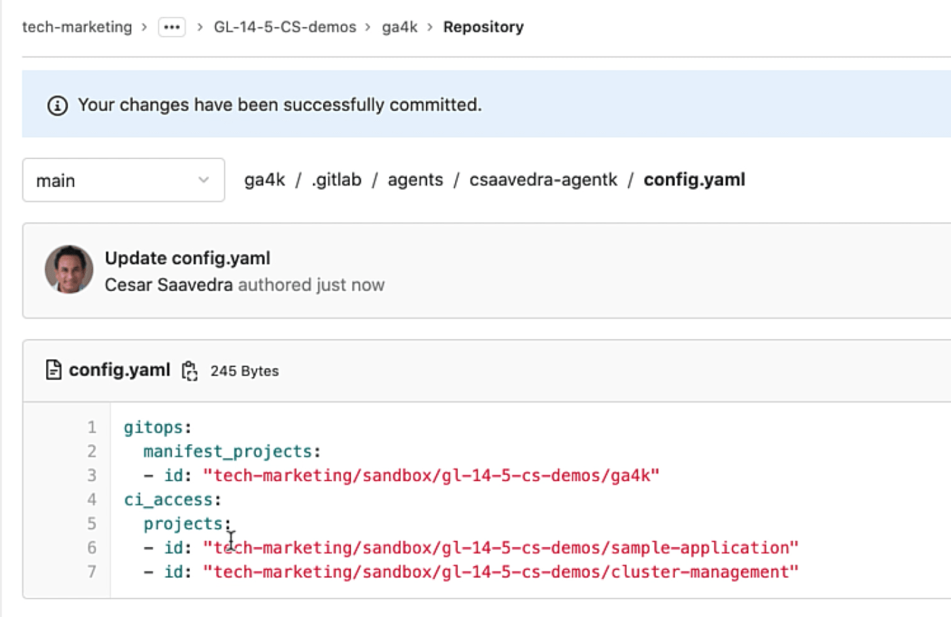Navigate to GL-14-5-CS-demos breadcrumb
Screen dimensions: 951x617
pyautogui.click(x=285, y=27)
